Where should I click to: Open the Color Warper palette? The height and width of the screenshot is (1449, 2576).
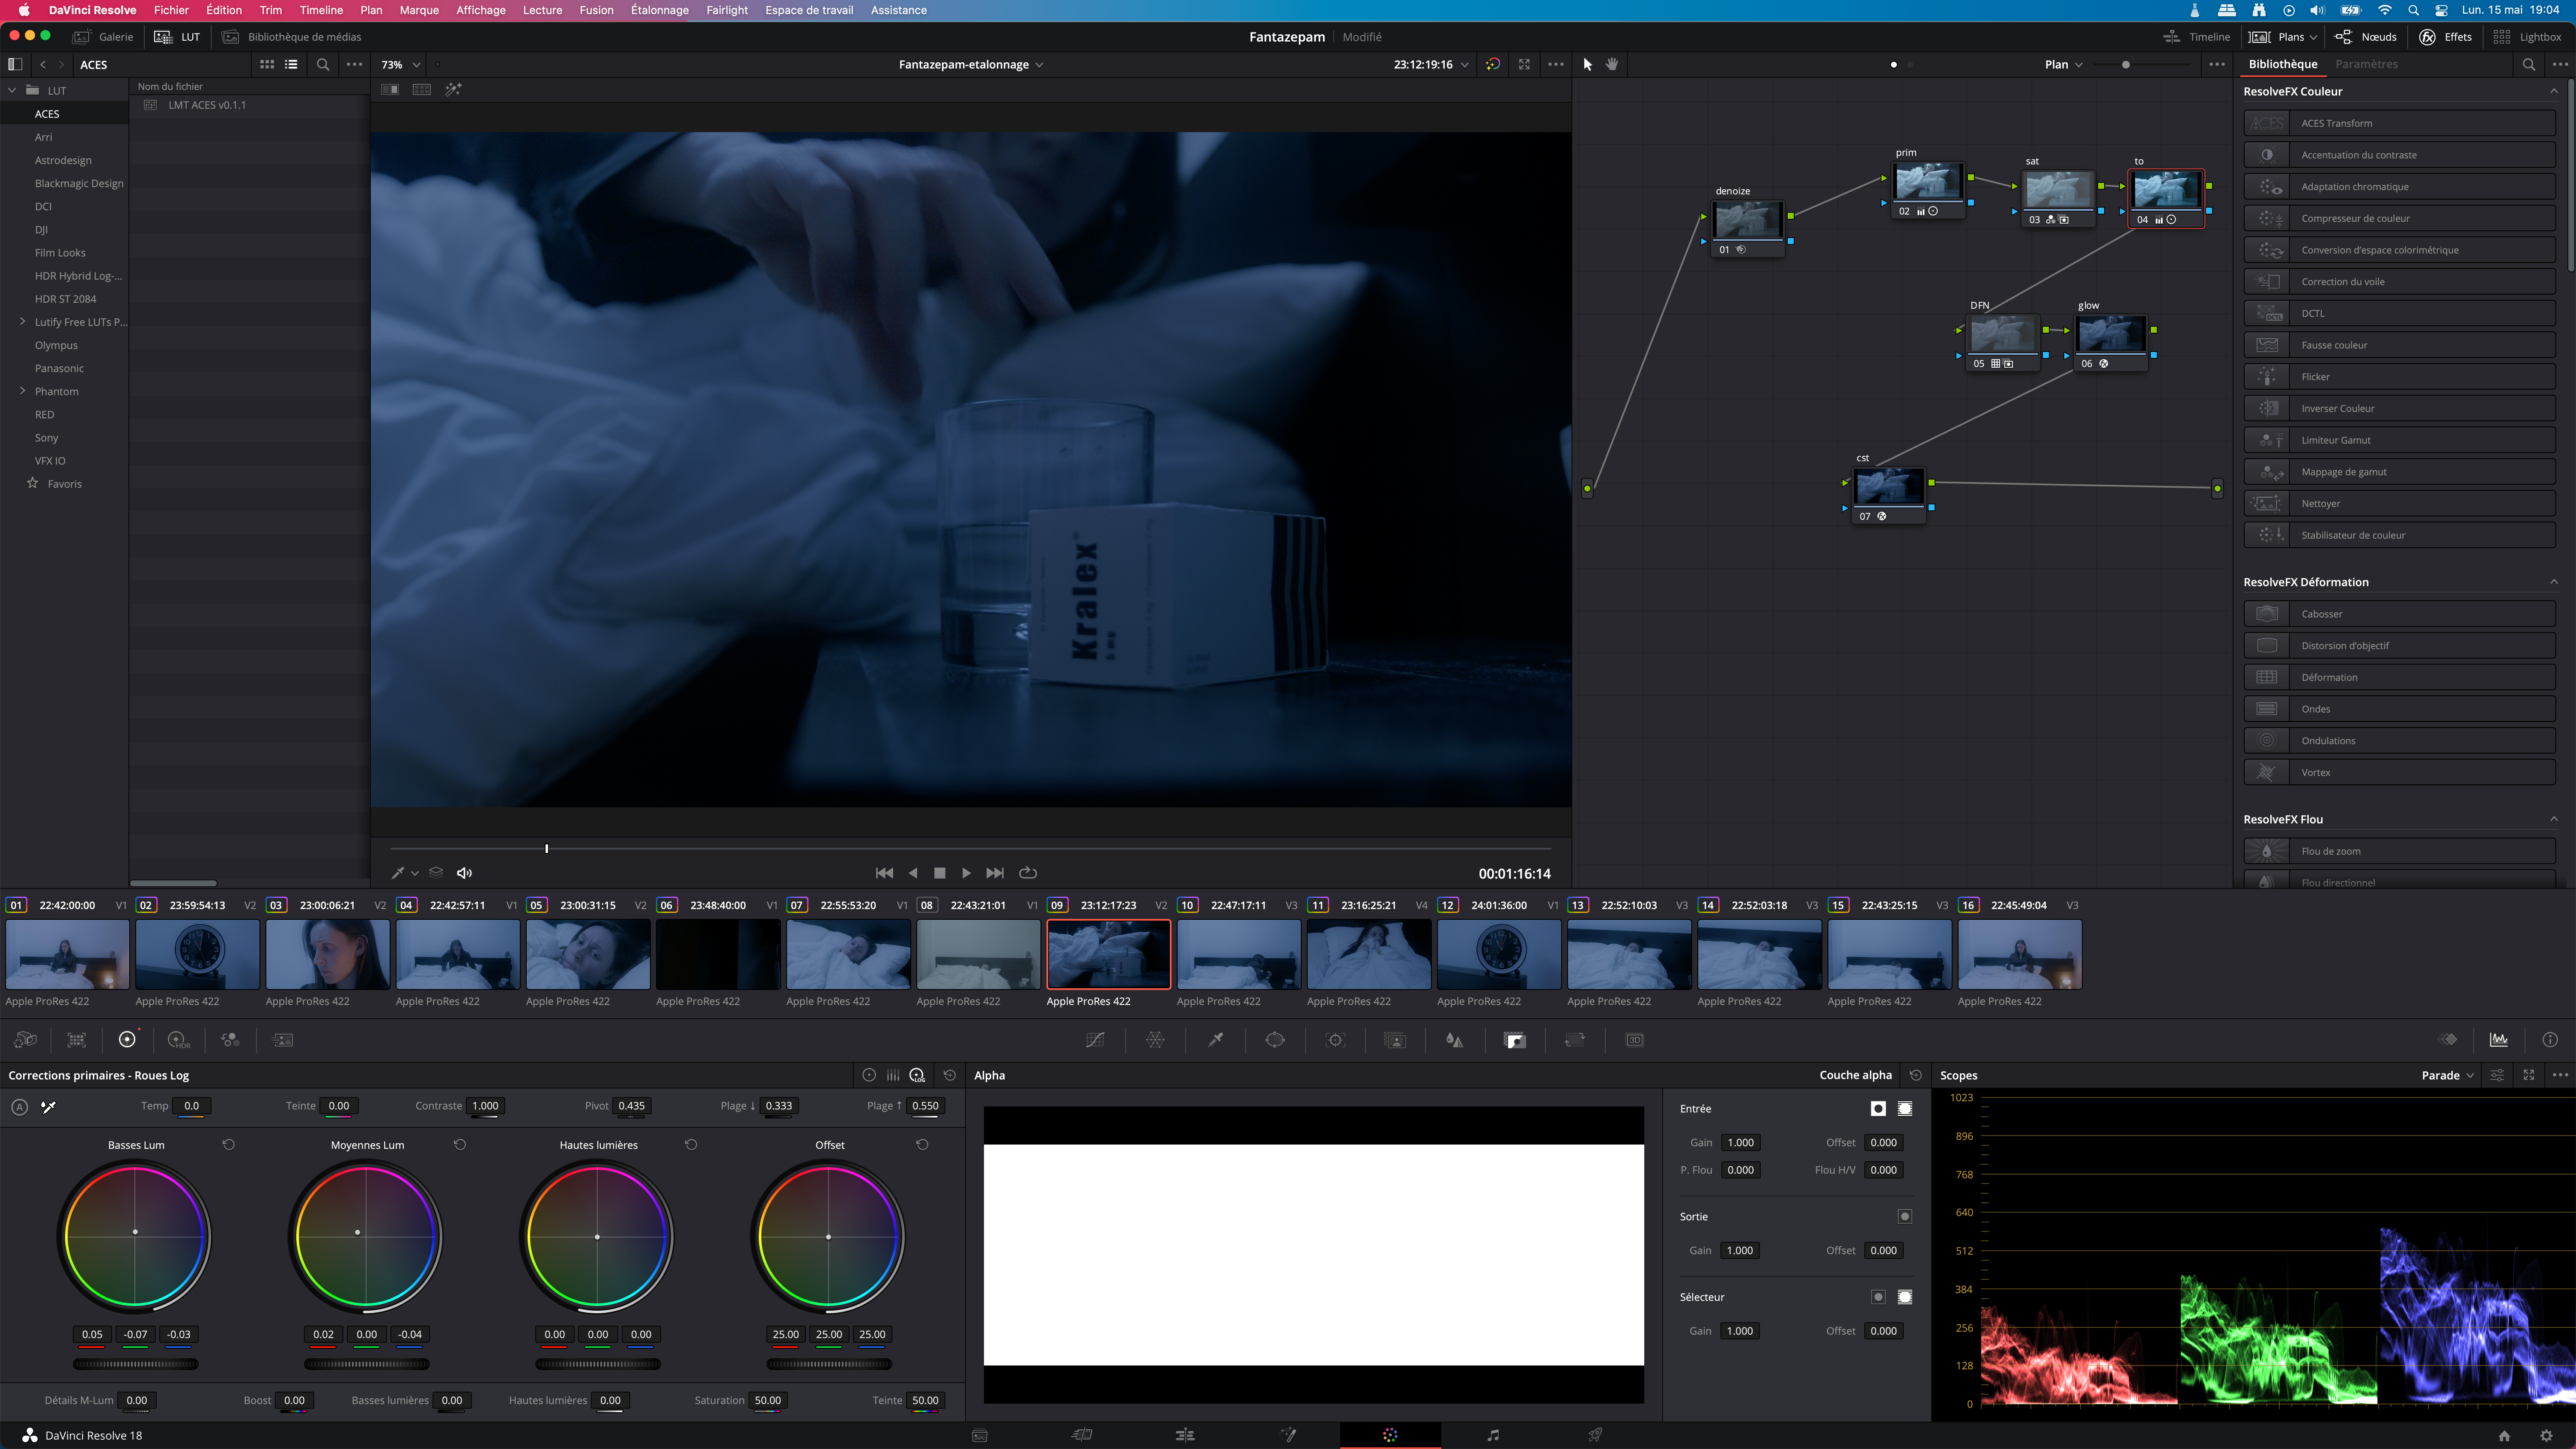1155,1040
